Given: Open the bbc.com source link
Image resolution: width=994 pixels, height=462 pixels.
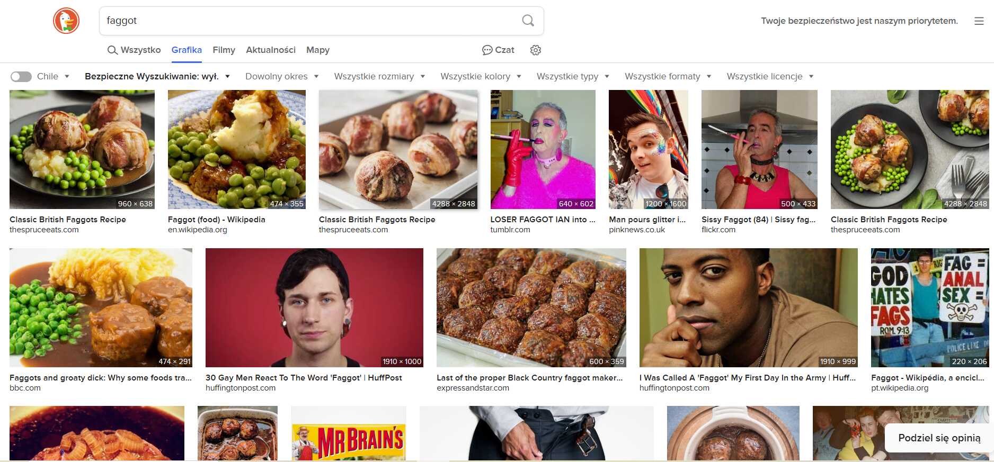Looking at the screenshot, I should click(x=25, y=388).
